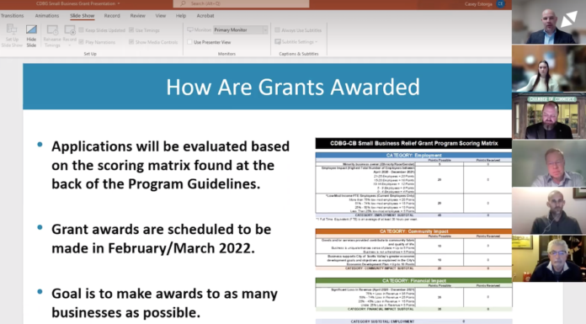This screenshot has height=324, width=586.
Task: Select the top presenter's video thumbnail
Action: pos(549,23)
